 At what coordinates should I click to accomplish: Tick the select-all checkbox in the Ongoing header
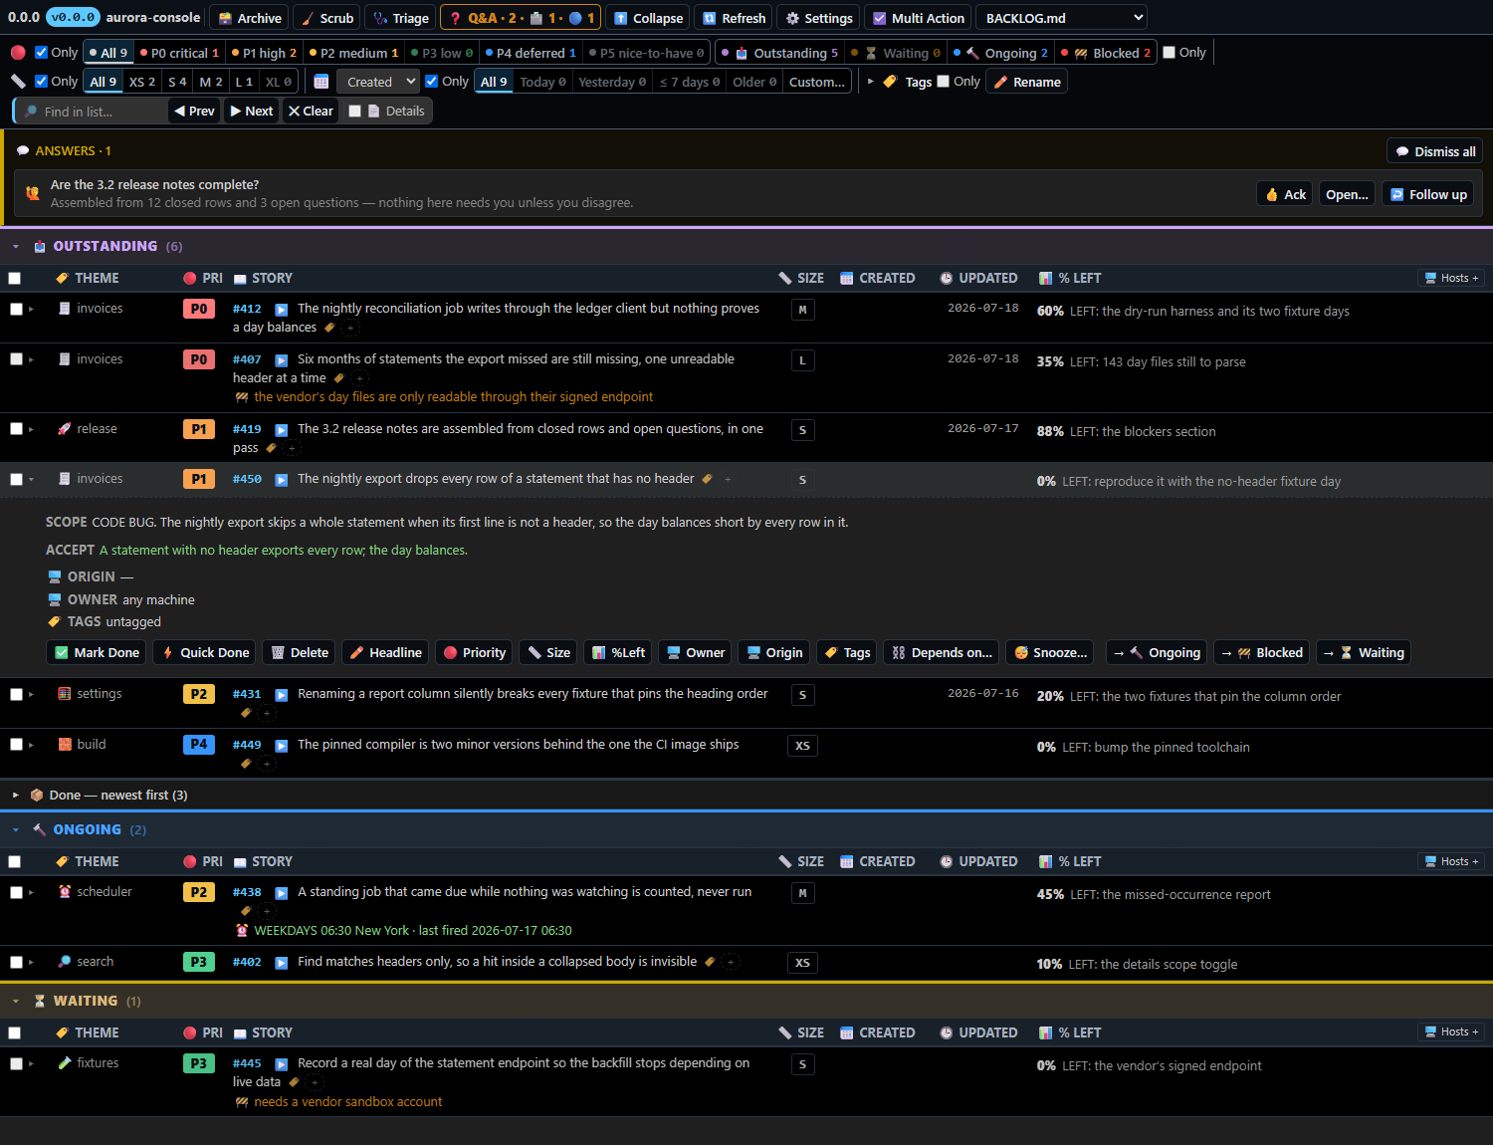(x=14, y=862)
